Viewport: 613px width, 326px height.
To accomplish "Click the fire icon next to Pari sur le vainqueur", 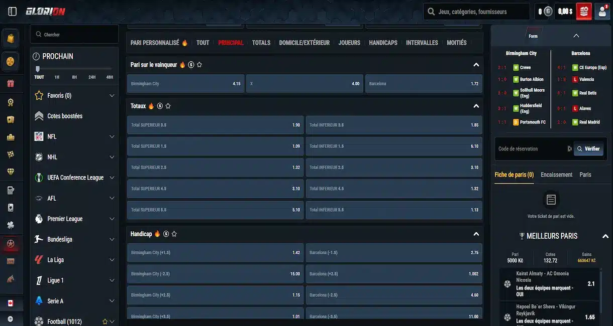I will [182, 65].
